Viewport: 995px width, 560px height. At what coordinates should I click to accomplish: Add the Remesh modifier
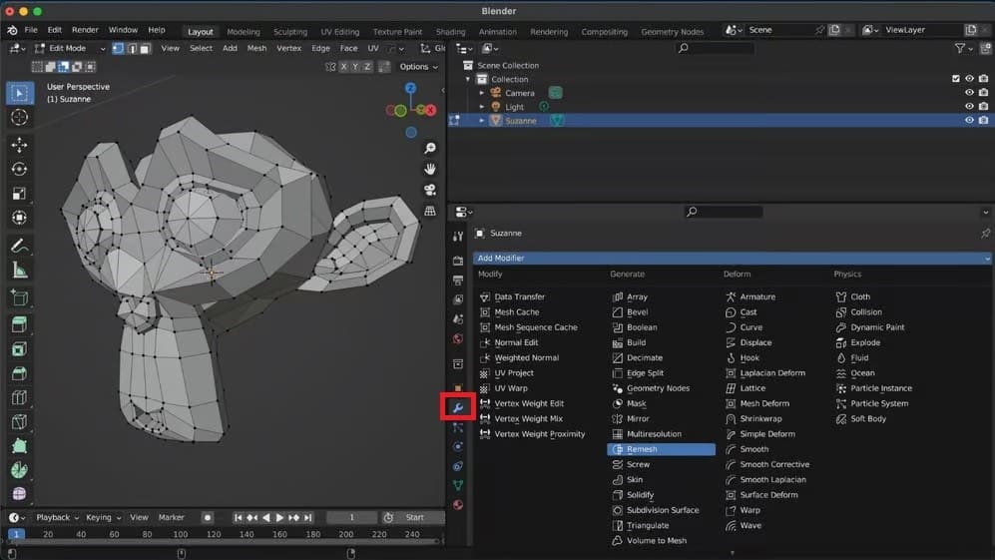click(662, 449)
